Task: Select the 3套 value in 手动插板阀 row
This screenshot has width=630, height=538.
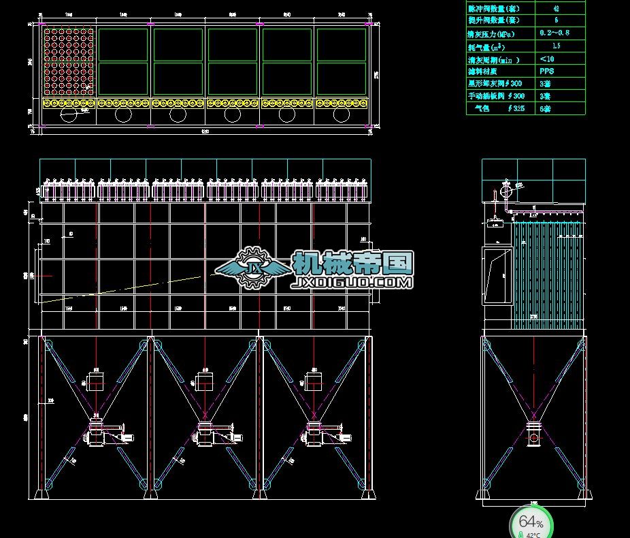Action: pyautogui.click(x=545, y=97)
